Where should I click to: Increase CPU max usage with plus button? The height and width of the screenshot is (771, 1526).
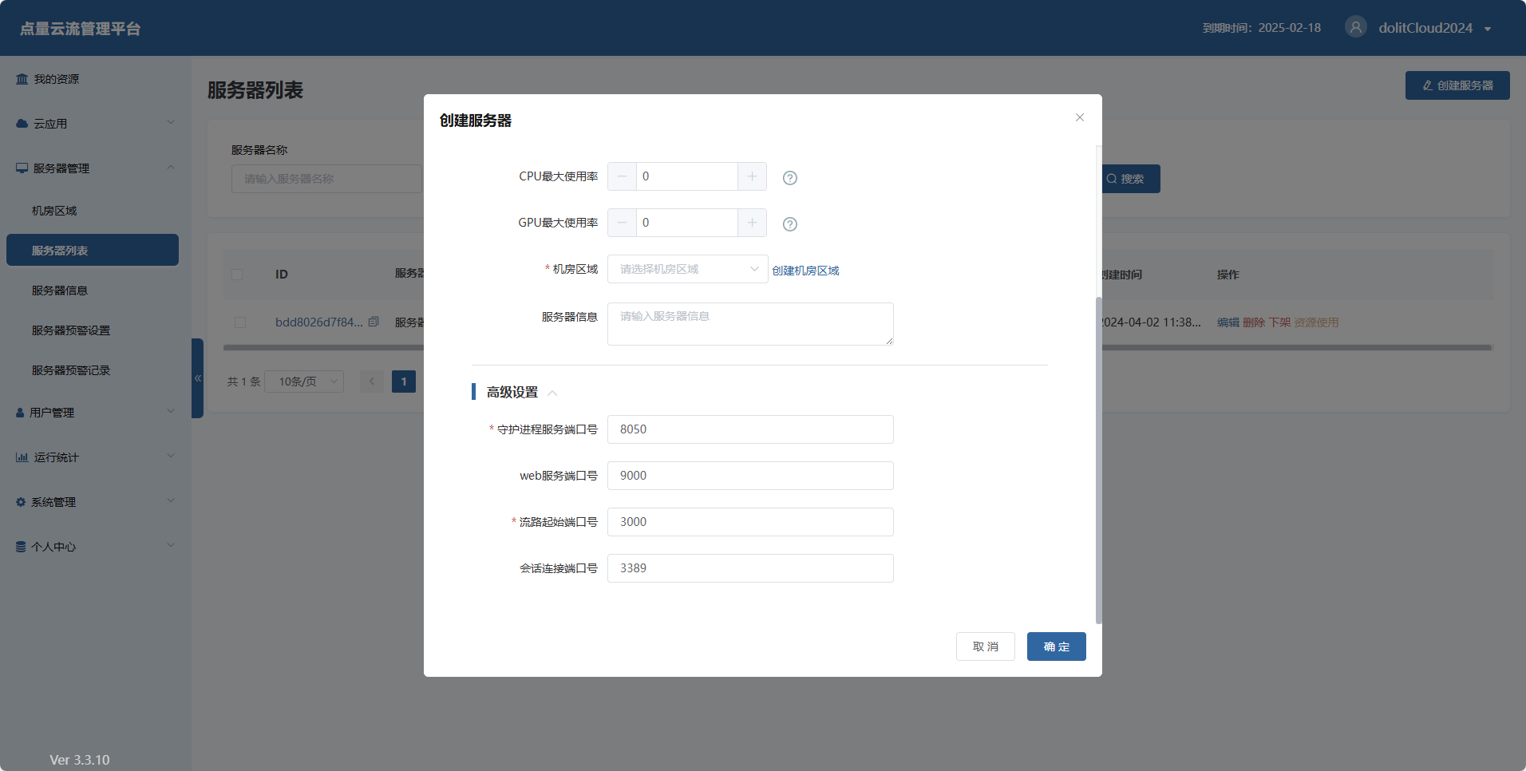click(752, 176)
